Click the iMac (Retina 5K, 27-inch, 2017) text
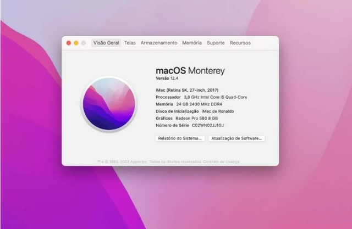 click(x=187, y=90)
